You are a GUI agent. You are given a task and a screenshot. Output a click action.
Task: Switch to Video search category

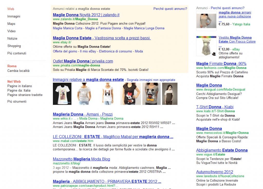point(11,31)
